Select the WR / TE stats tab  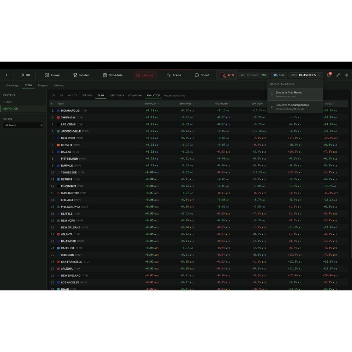click(72, 95)
